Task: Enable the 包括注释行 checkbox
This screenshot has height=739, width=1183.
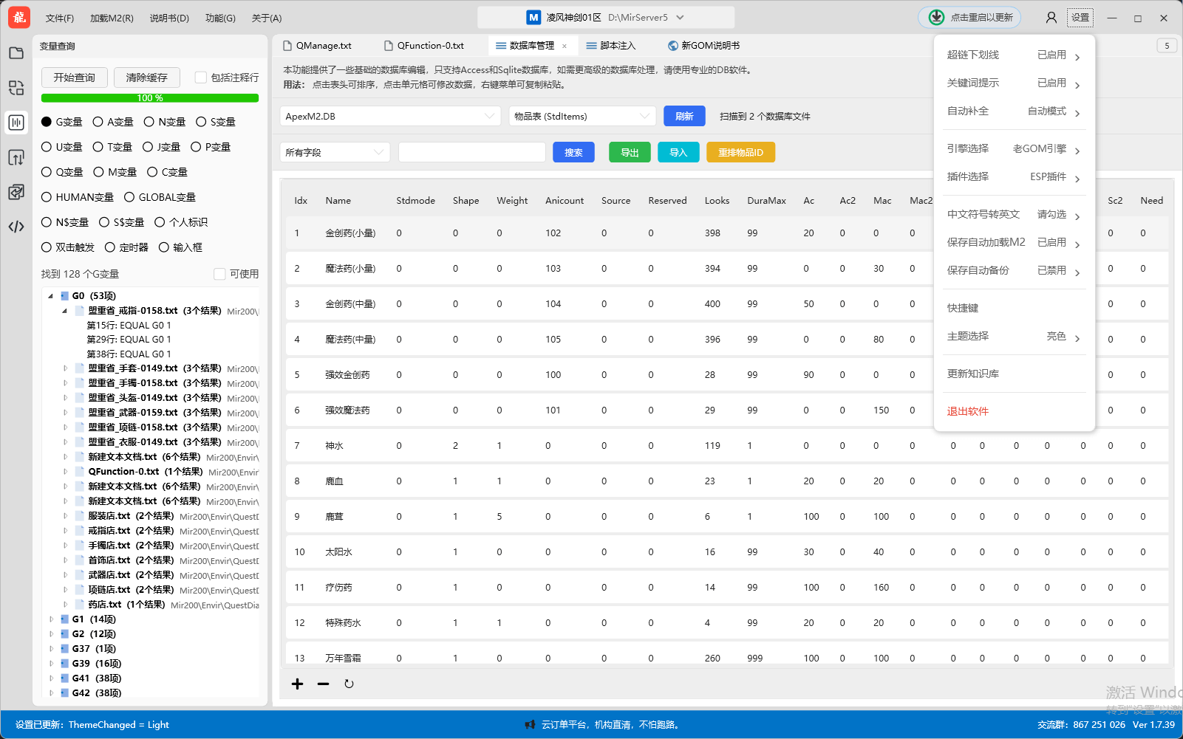Action: [200, 78]
